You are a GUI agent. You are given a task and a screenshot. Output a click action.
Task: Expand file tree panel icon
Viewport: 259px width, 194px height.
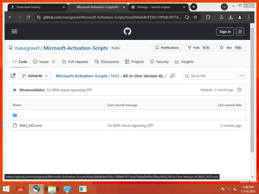pyautogui.click(x=13, y=76)
